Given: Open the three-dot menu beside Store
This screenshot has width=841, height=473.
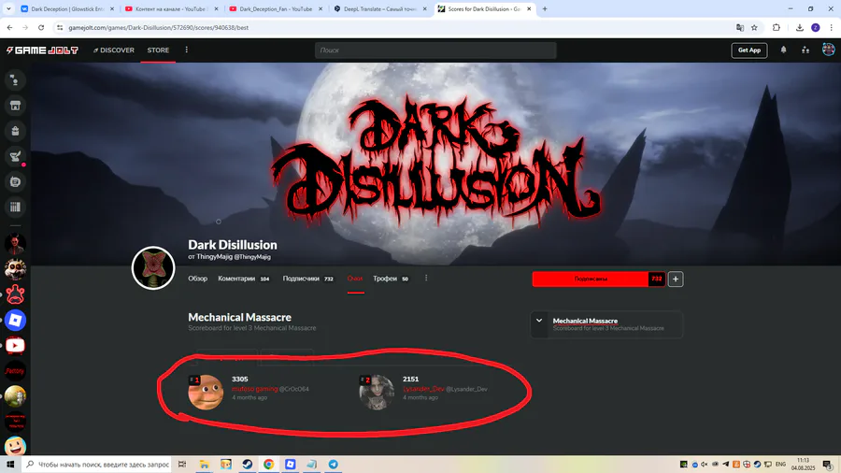Looking at the screenshot, I should coord(187,50).
